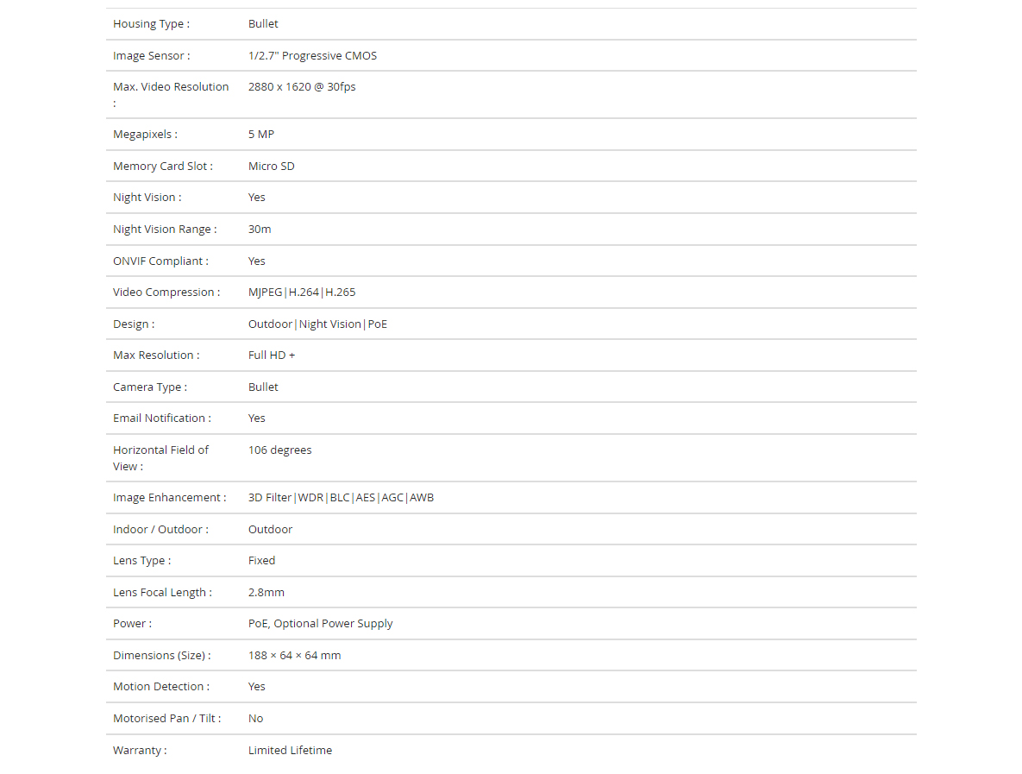Select the Full HD + value
Image resolution: width=1022 pixels, height=774 pixels.
click(x=271, y=356)
